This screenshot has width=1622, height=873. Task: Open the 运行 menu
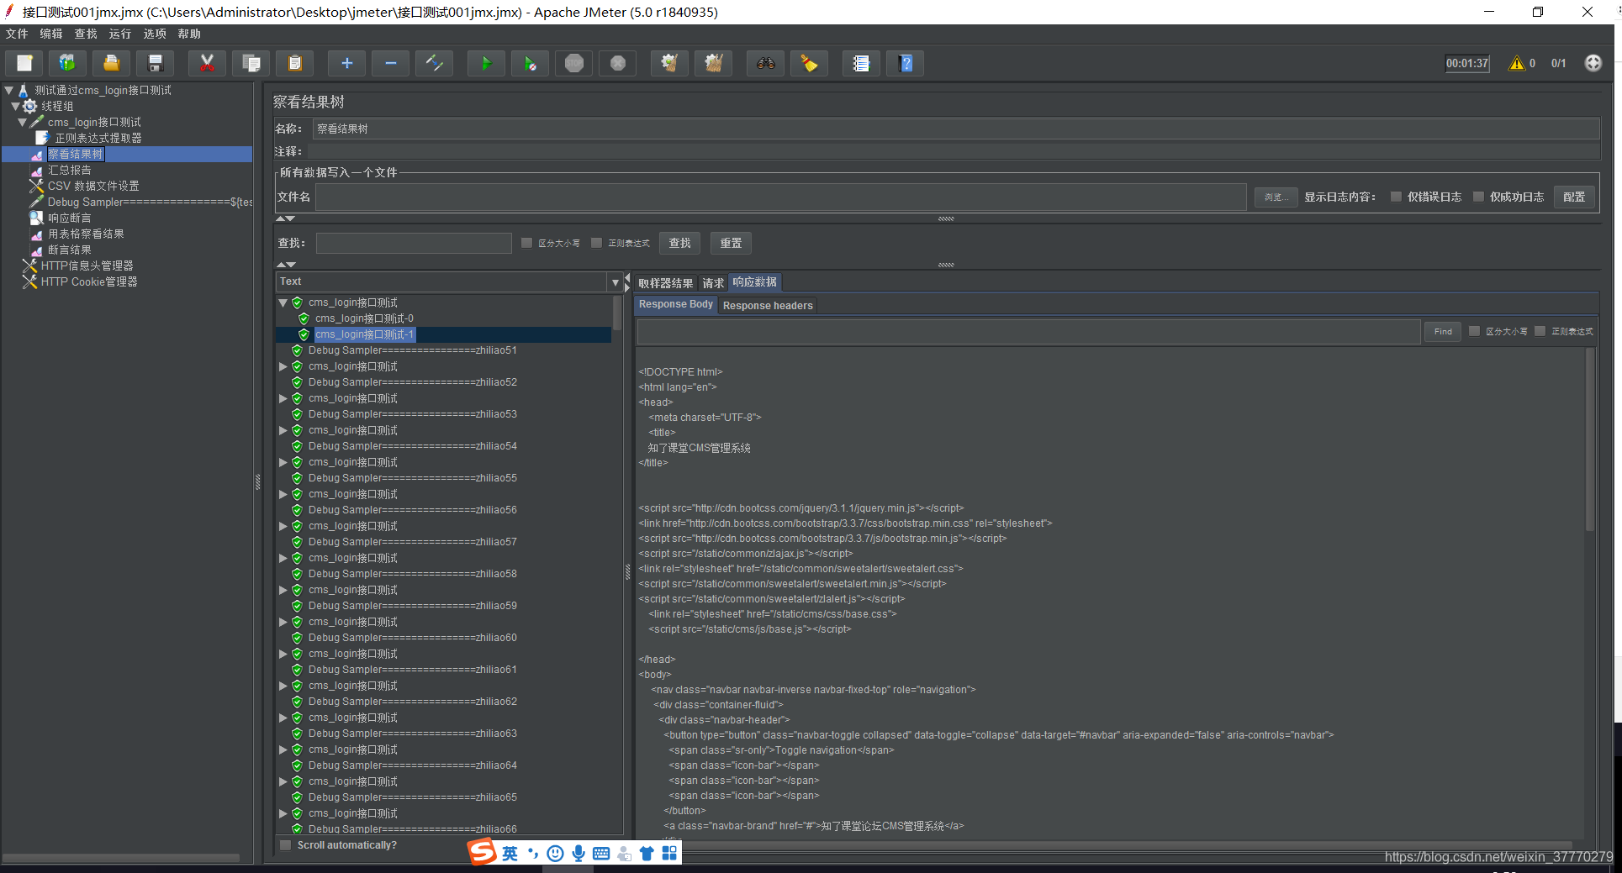120,34
